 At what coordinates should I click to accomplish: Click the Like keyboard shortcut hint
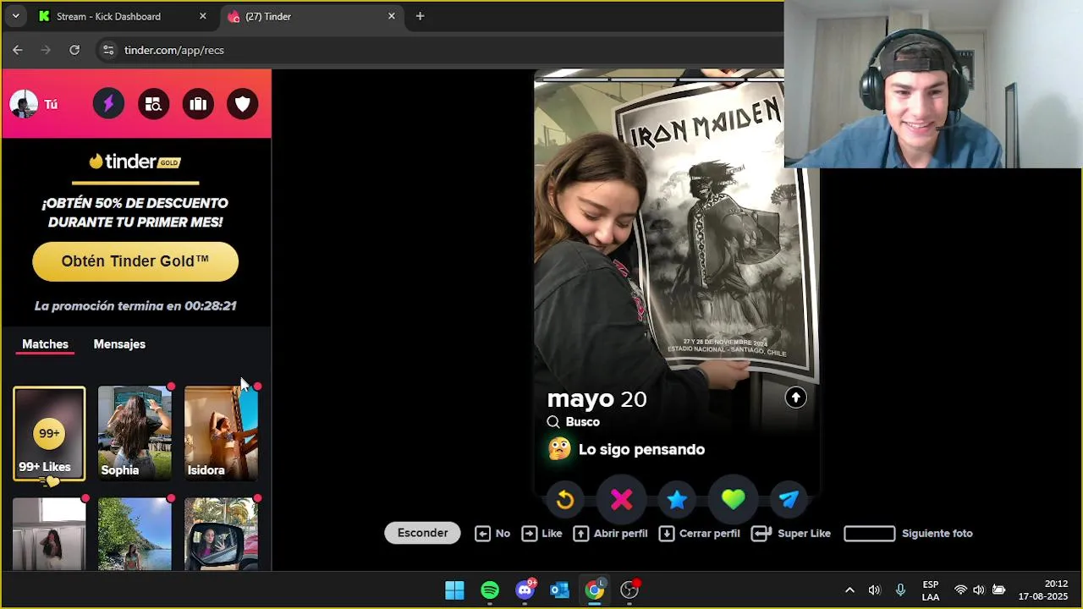pos(541,534)
